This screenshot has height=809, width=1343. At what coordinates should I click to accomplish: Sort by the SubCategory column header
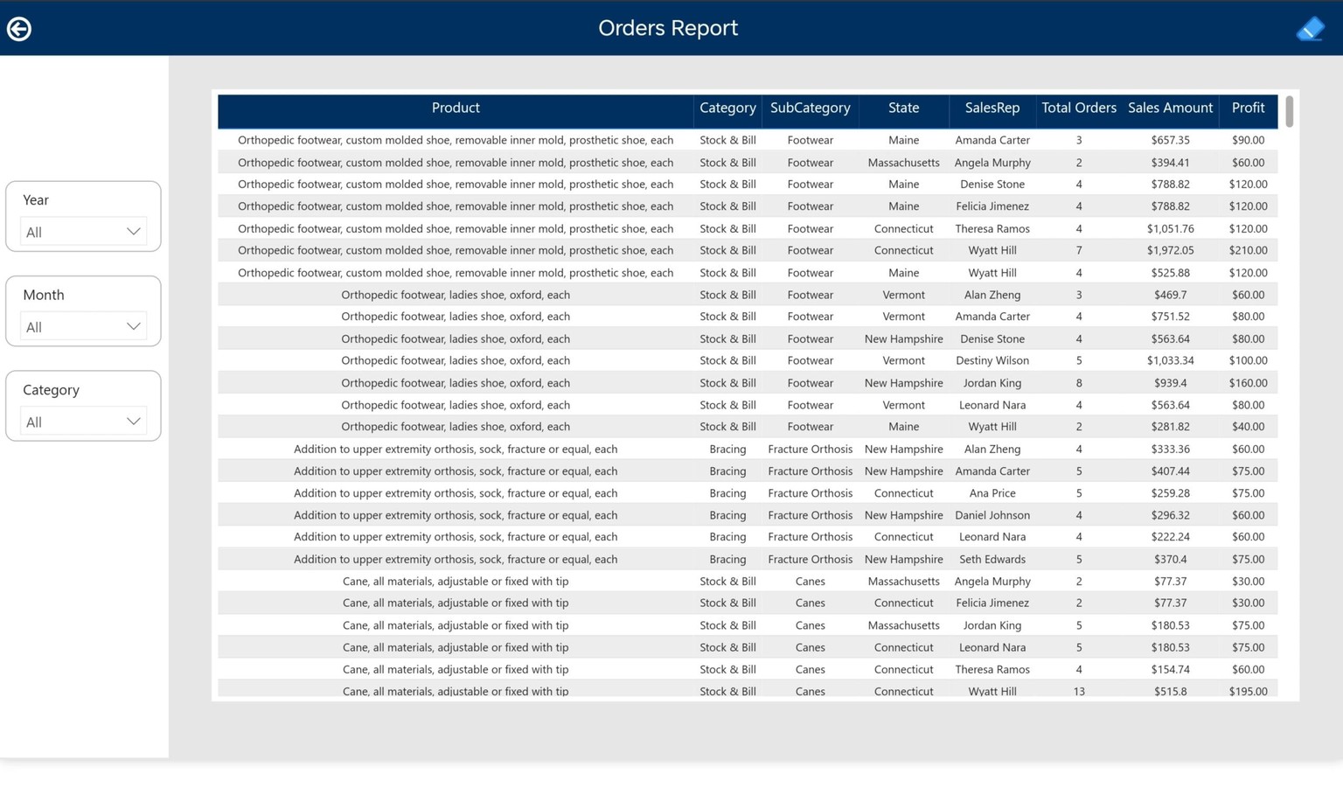[x=810, y=108]
